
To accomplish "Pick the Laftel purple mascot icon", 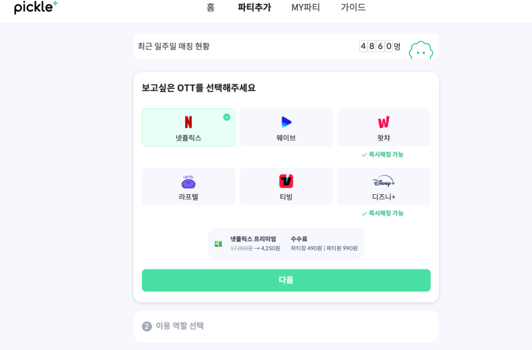I will click(189, 182).
